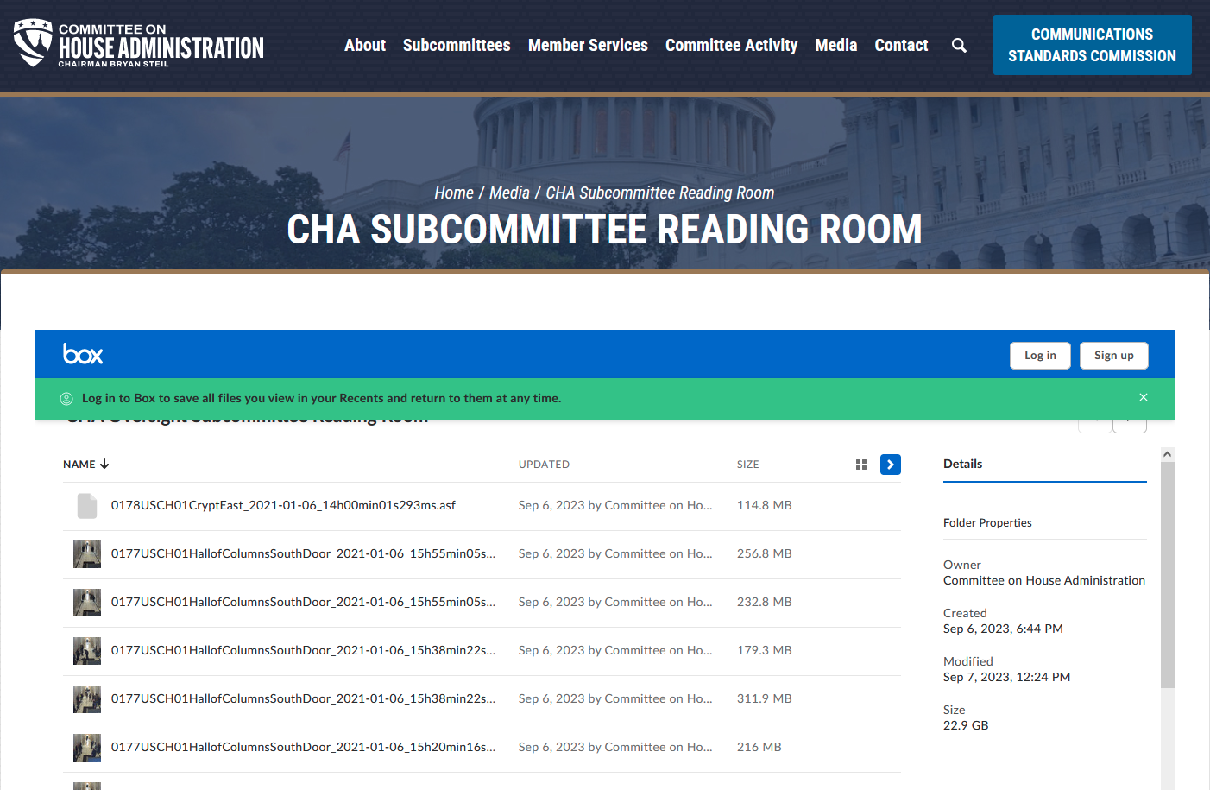The height and width of the screenshot is (790, 1210).
Task: Follow CHA Subcommittee Reading Room breadcrumb link
Action: point(660,193)
